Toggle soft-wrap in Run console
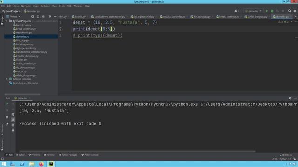 coord(13,115)
